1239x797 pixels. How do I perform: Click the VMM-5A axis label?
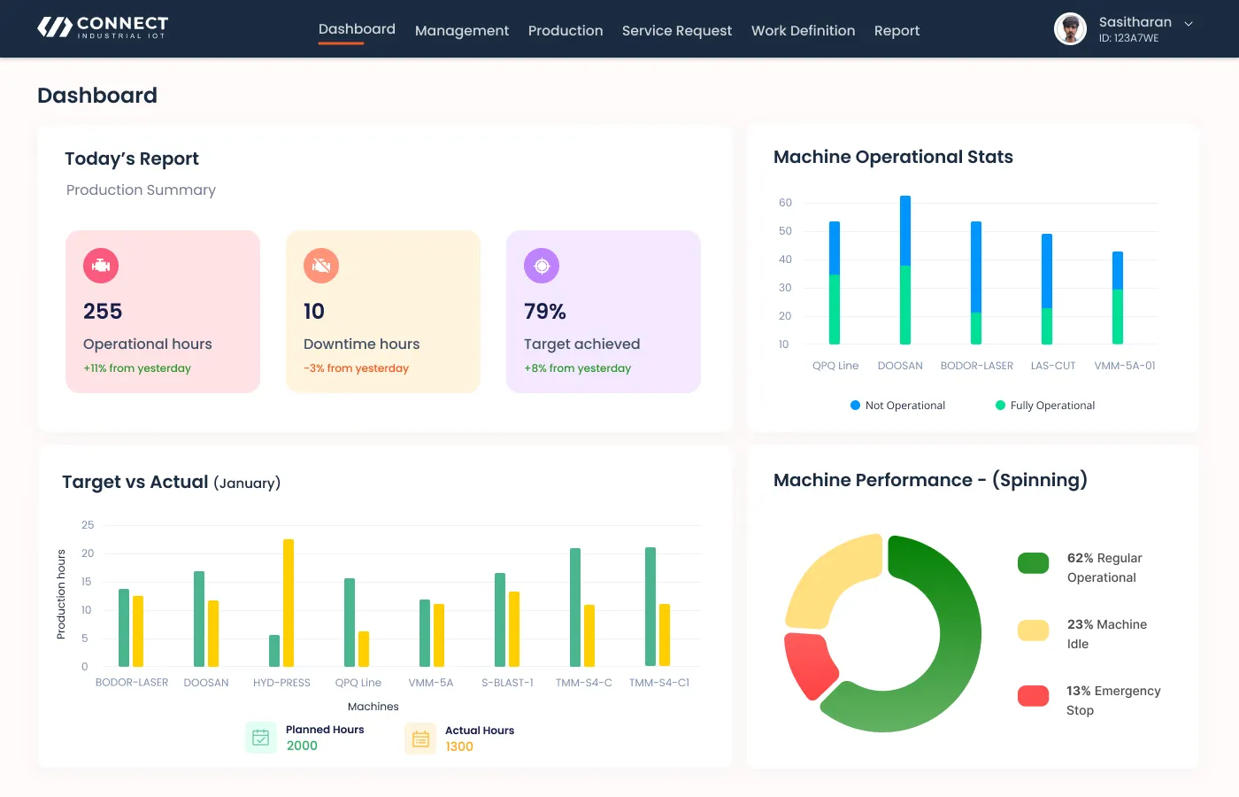(x=431, y=683)
